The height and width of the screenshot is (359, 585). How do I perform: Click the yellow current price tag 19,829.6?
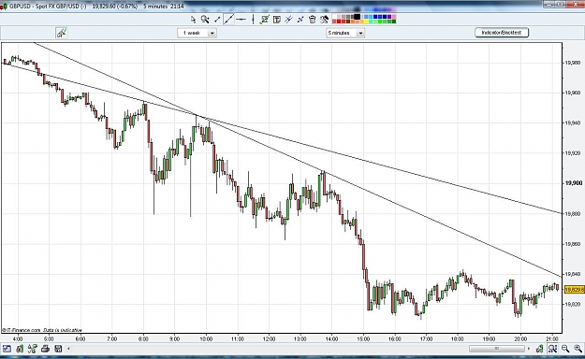(x=575, y=290)
